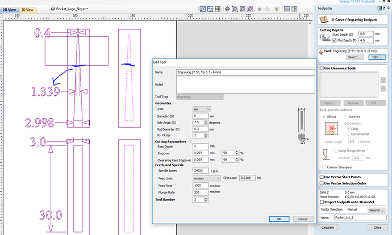Click the offset spiral pattern icon
The image size is (392, 235).
pos(332,129)
